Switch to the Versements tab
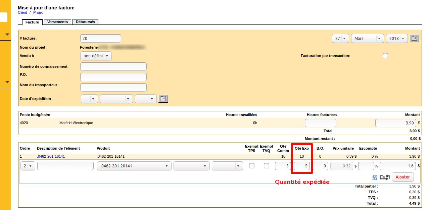Viewport: 429px width, 210px height. click(x=57, y=21)
